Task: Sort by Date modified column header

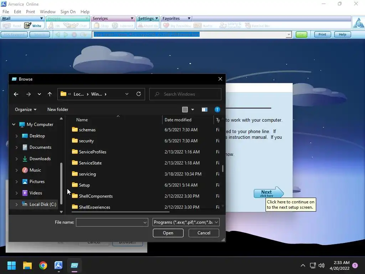Action: tap(178, 120)
